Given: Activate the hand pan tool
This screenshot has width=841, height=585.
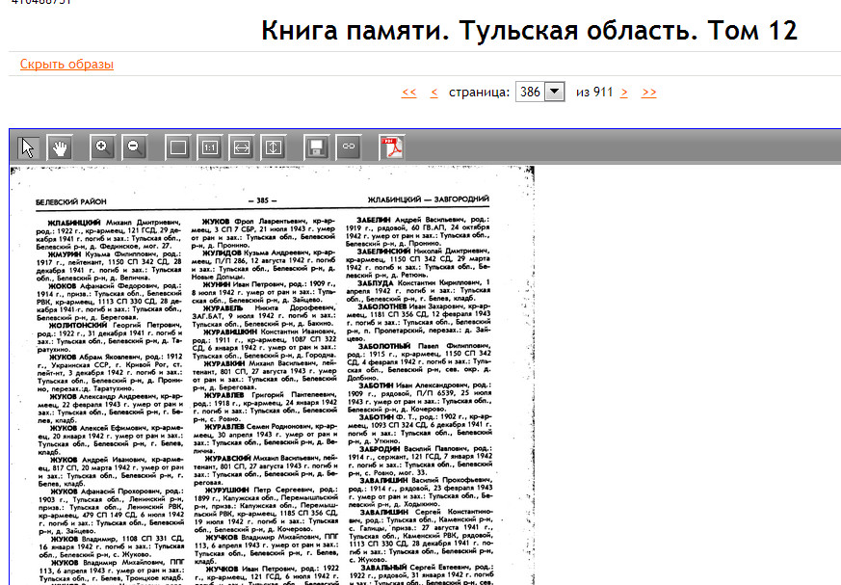Looking at the screenshot, I should coord(60,147).
